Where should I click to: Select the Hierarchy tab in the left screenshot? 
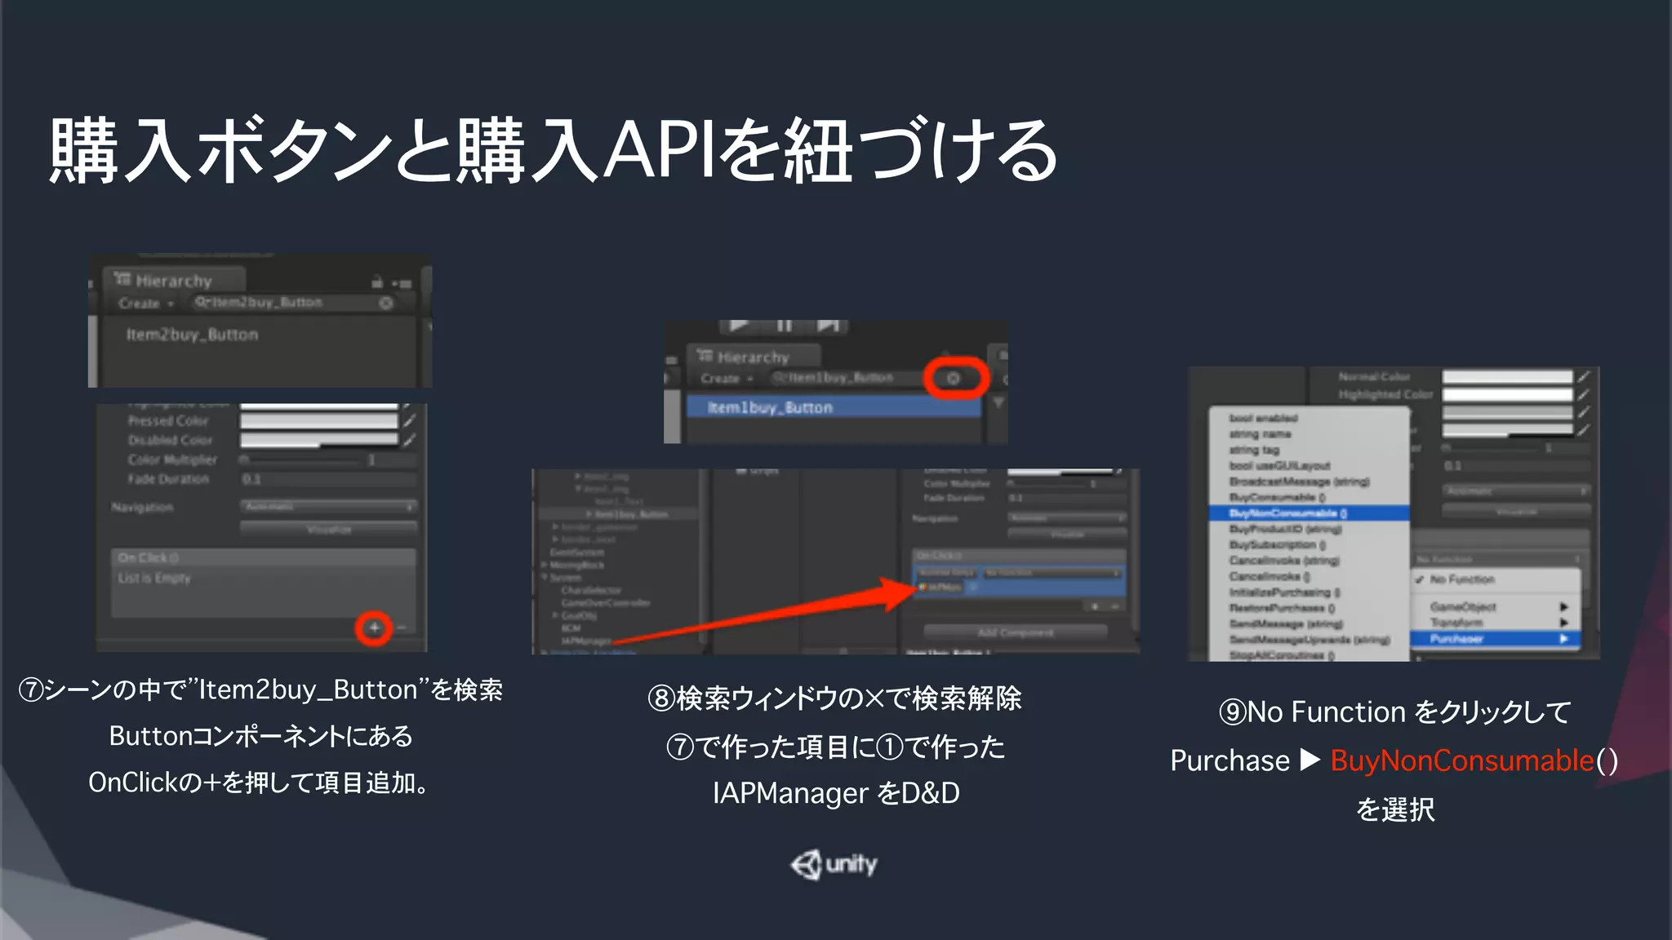point(173,281)
